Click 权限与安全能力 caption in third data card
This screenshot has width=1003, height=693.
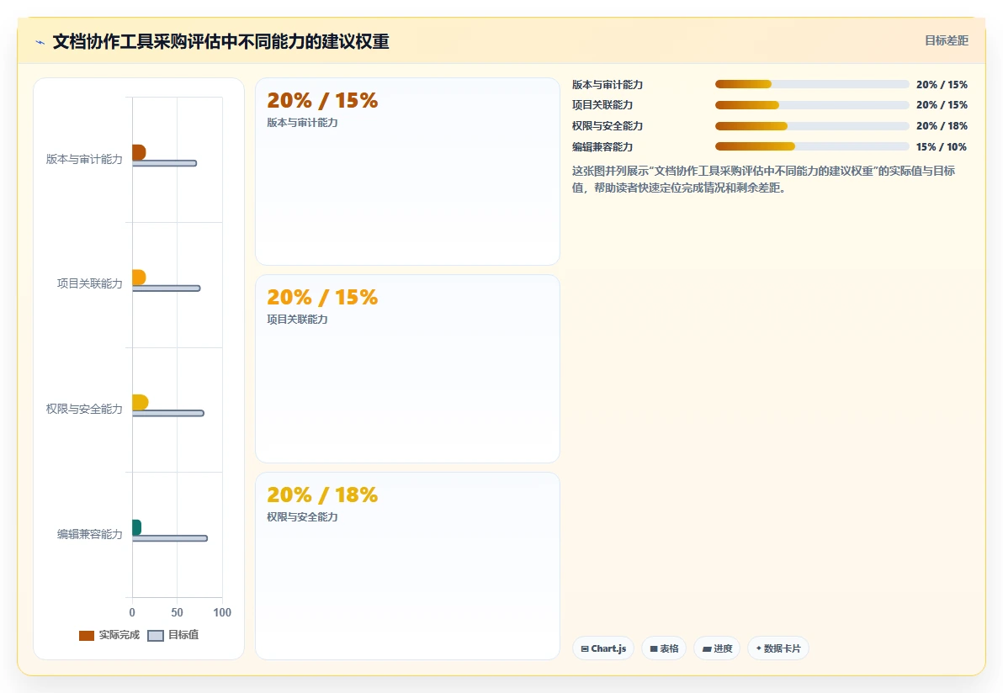click(302, 517)
